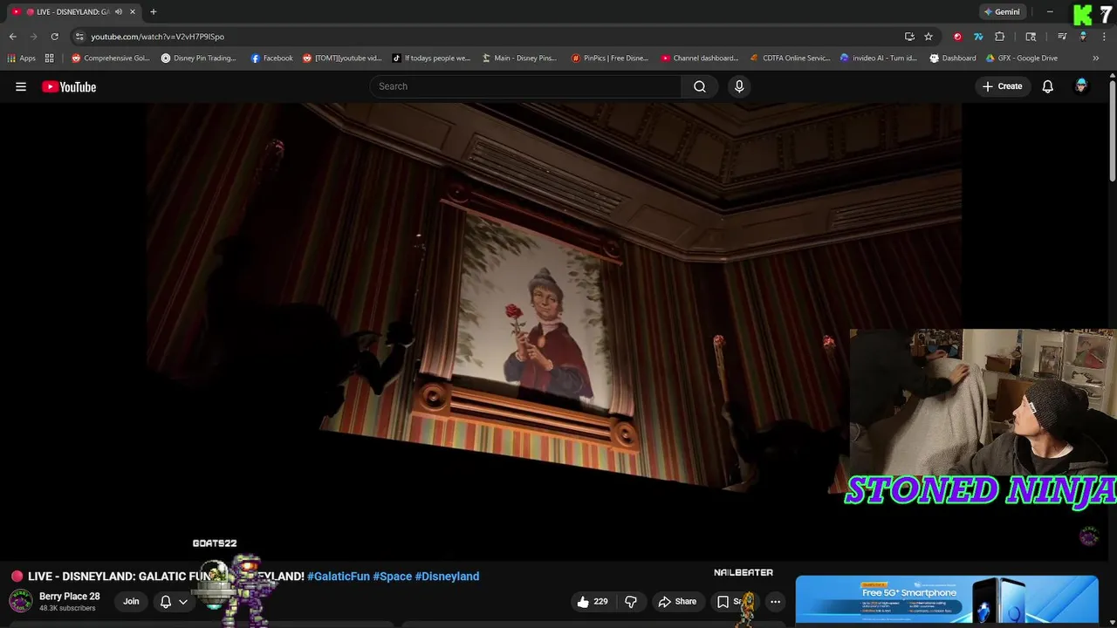Click the YouTube search magnifier button
The width and height of the screenshot is (1117, 628).
tap(700, 86)
